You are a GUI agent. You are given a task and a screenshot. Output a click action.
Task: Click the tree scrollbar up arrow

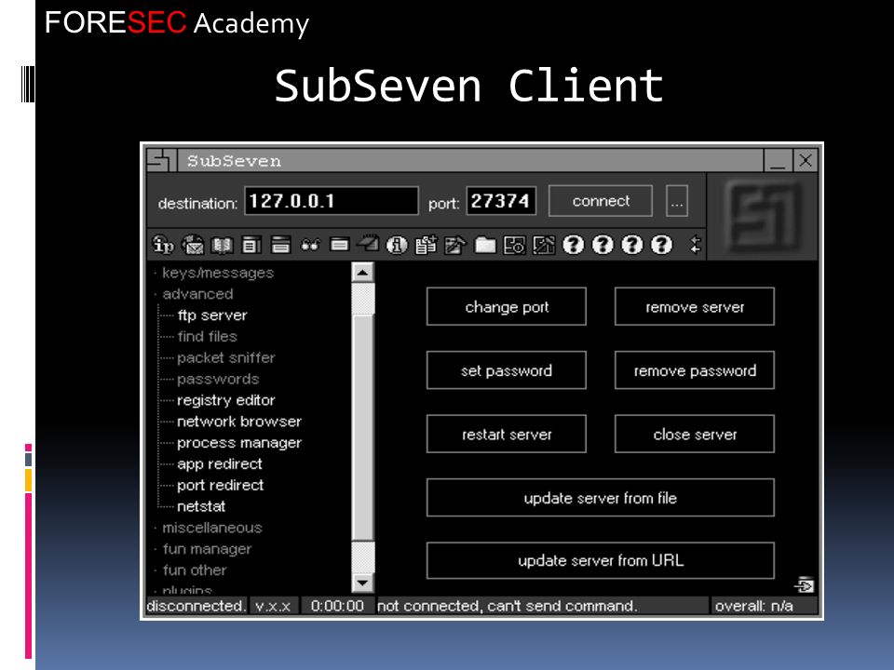[x=362, y=273]
